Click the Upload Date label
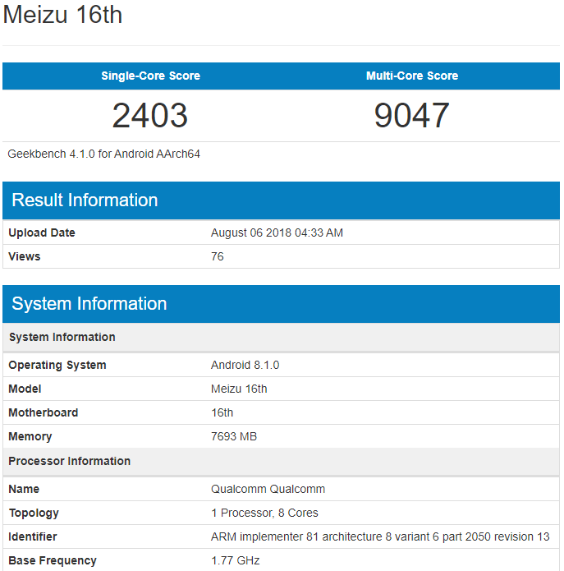Viewport: 564px width, 571px height. (x=42, y=233)
